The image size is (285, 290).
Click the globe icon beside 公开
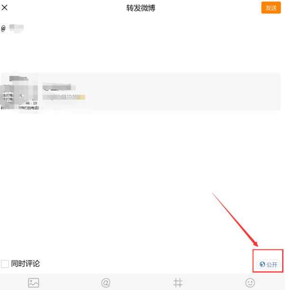[x=262, y=264]
